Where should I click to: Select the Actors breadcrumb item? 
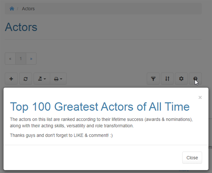[28, 8]
